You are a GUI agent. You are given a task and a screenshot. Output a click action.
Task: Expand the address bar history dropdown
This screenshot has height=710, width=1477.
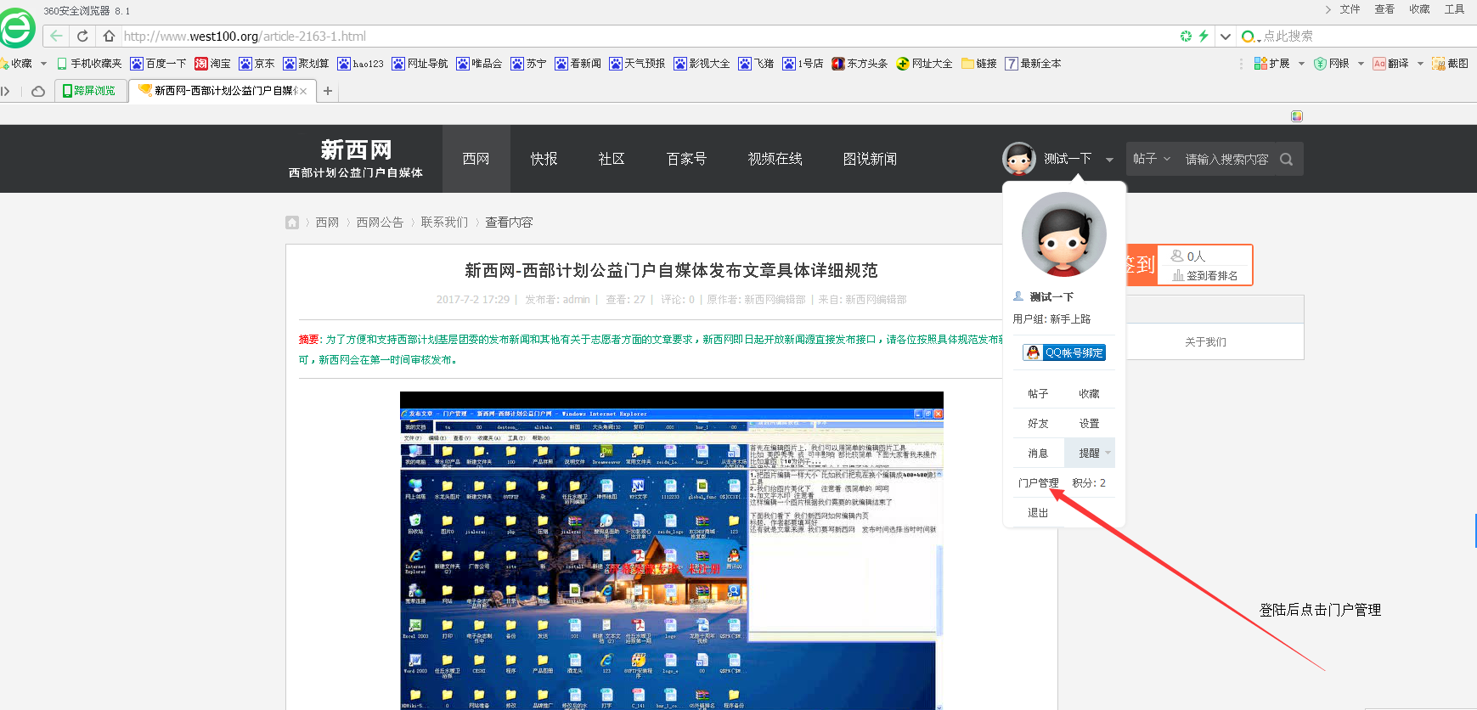[x=1225, y=36]
